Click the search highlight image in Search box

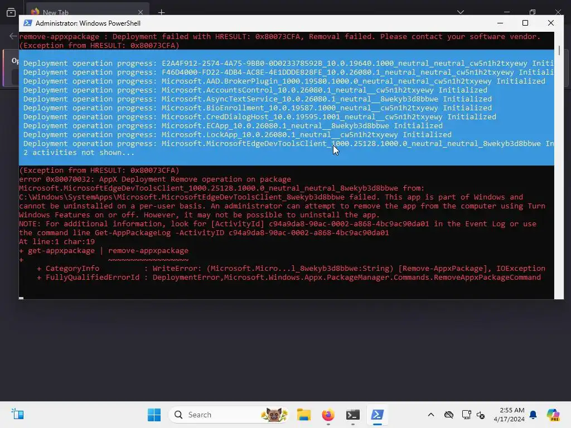click(x=274, y=415)
